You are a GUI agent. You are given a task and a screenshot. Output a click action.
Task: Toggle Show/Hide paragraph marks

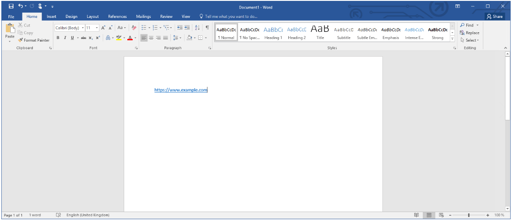point(207,28)
